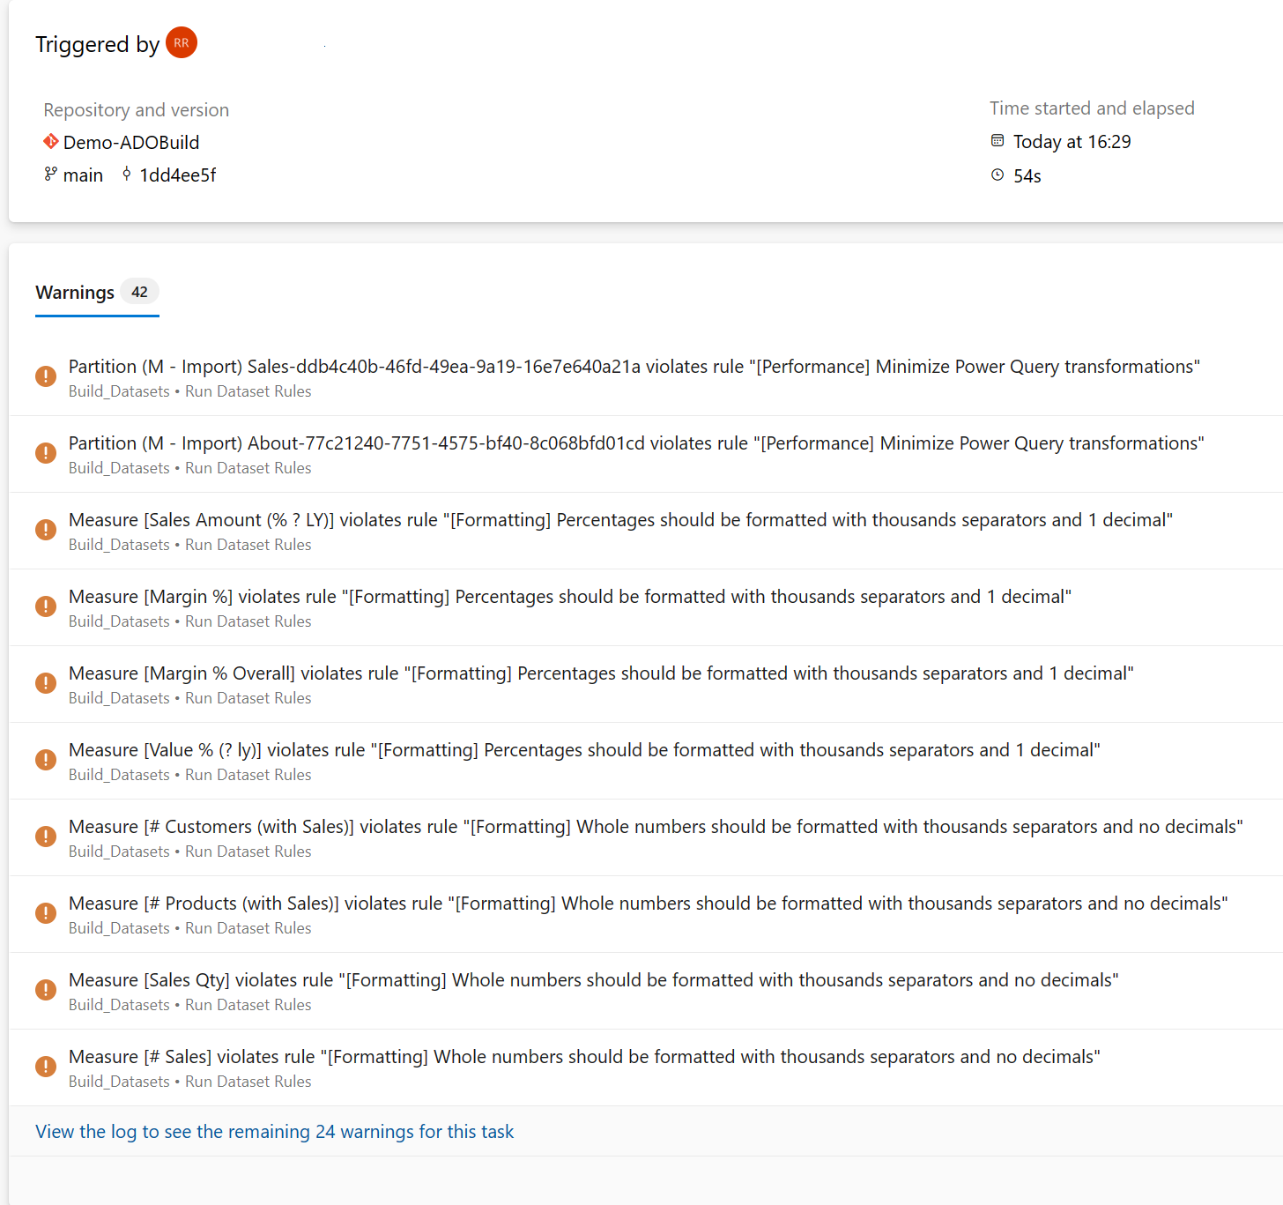This screenshot has width=1283, height=1205.
Task: Open Sales Amount (% ? LY) measure warning
Action: [620, 520]
